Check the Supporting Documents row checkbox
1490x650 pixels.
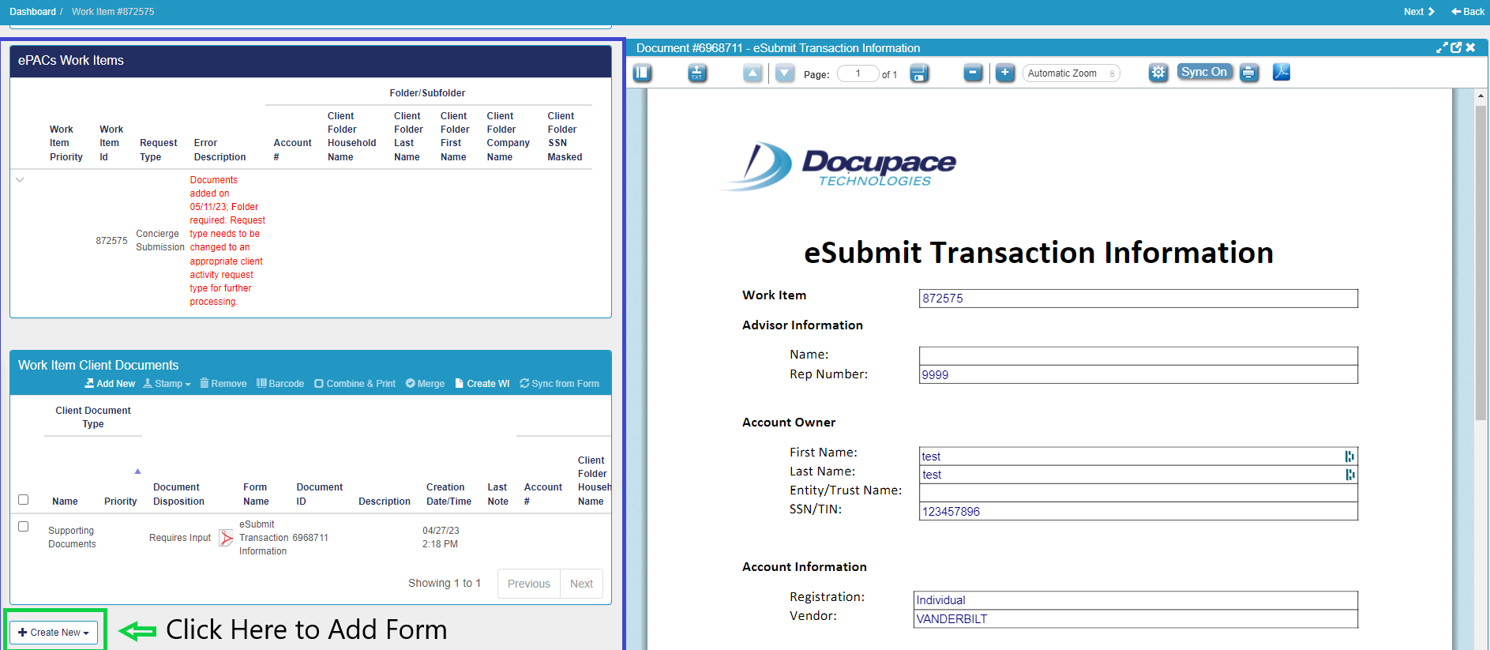click(24, 527)
